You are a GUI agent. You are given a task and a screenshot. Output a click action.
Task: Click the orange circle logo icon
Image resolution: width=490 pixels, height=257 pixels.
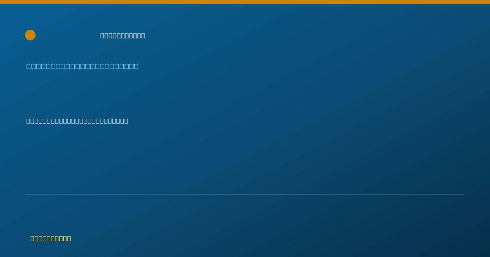[x=30, y=35]
